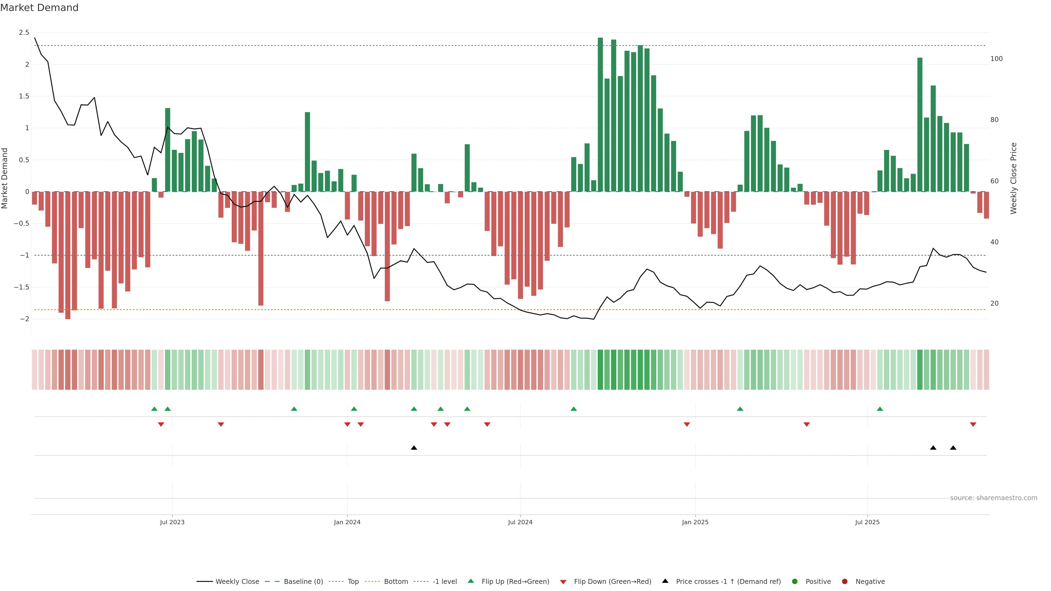
Task: Click red Flip Down triangle legend icon
Action: [x=563, y=582]
